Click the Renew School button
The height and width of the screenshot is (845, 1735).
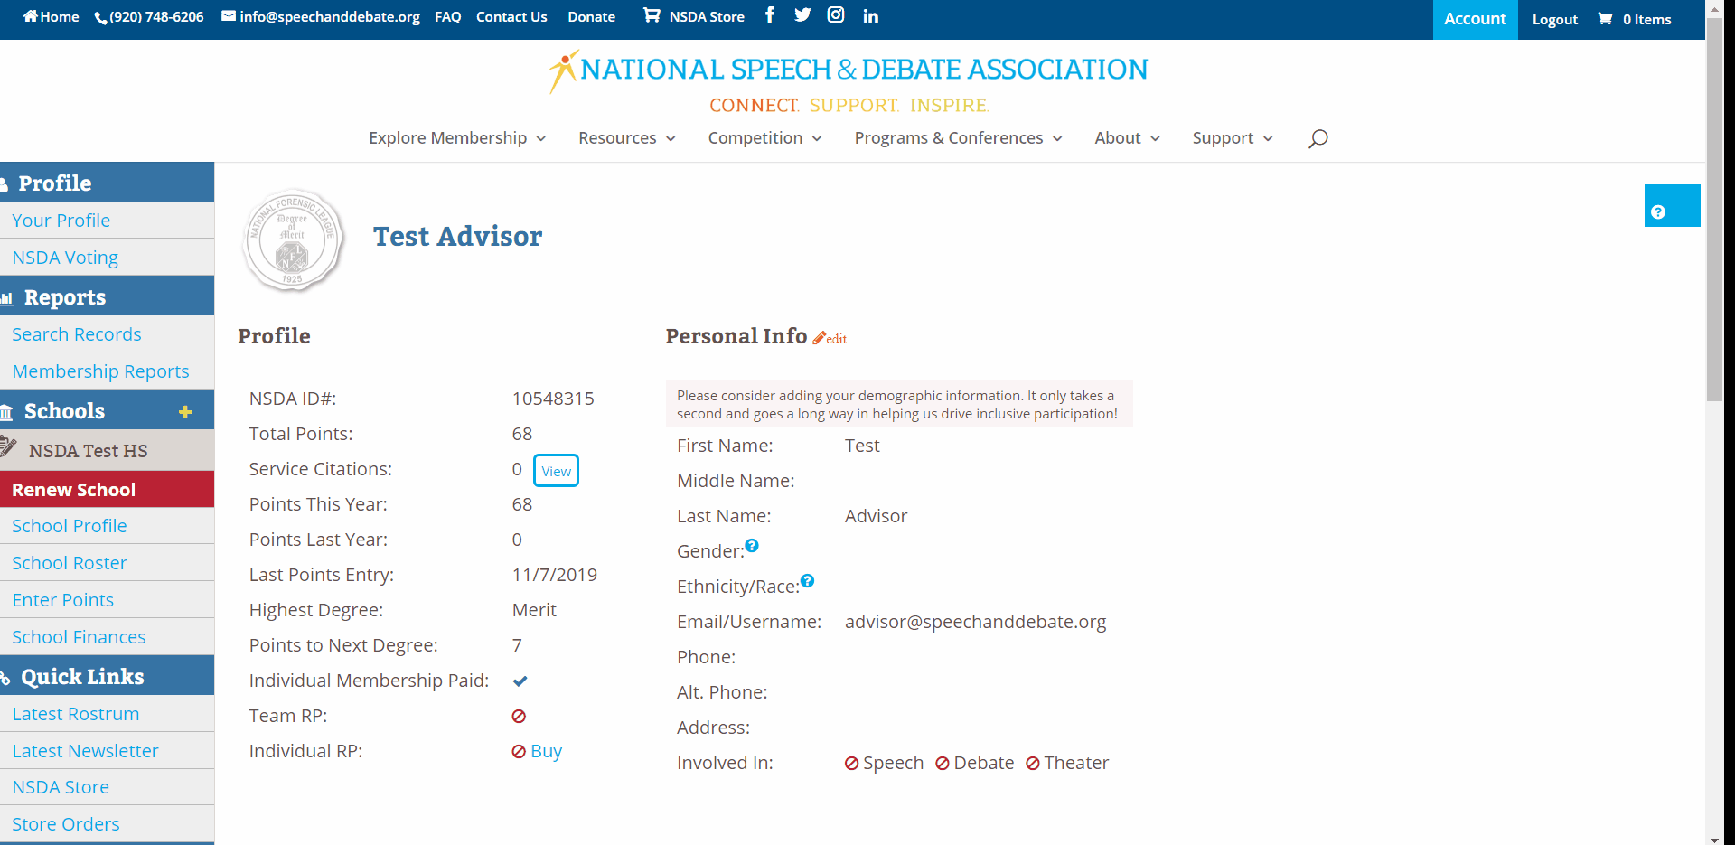pyautogui.click(x=74, y=490)
